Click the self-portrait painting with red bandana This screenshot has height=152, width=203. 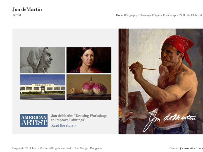(161, 81)
